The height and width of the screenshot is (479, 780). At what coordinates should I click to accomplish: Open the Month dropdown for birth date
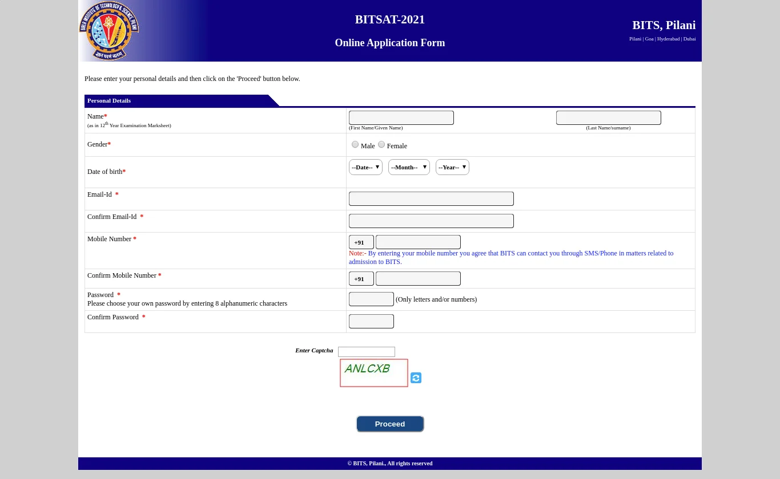(x=409, y=167)
